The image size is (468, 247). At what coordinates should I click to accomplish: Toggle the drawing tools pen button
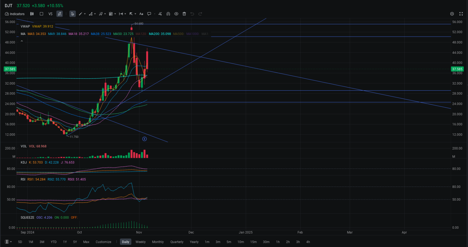(x=59, y=14)
